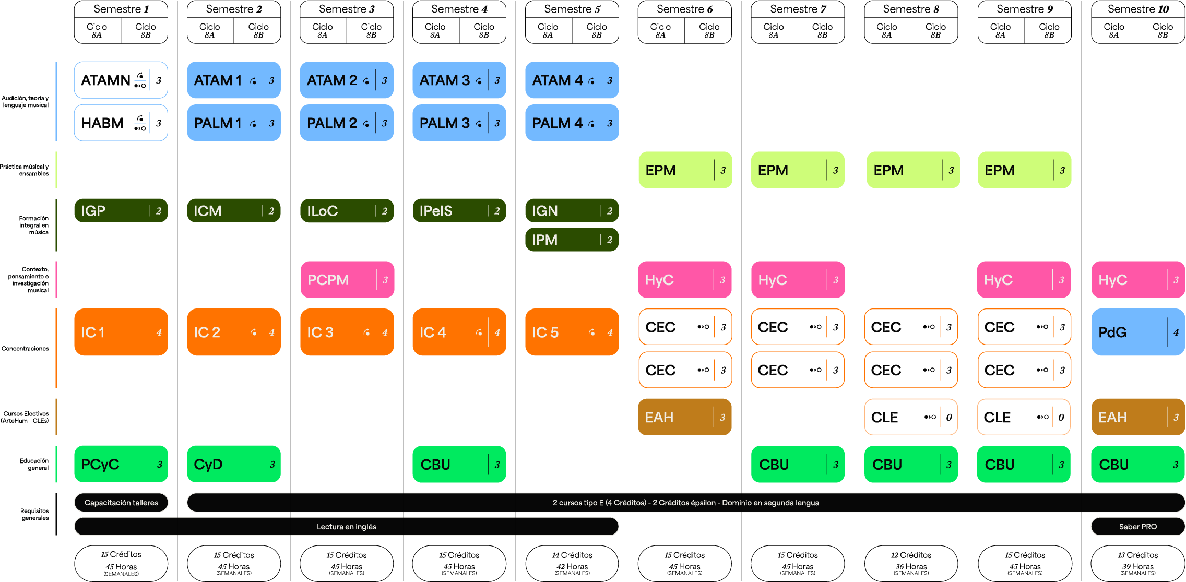Click the 14 Créditos 42 Horas summary
1186x582 pixels.
click(572, 564)
